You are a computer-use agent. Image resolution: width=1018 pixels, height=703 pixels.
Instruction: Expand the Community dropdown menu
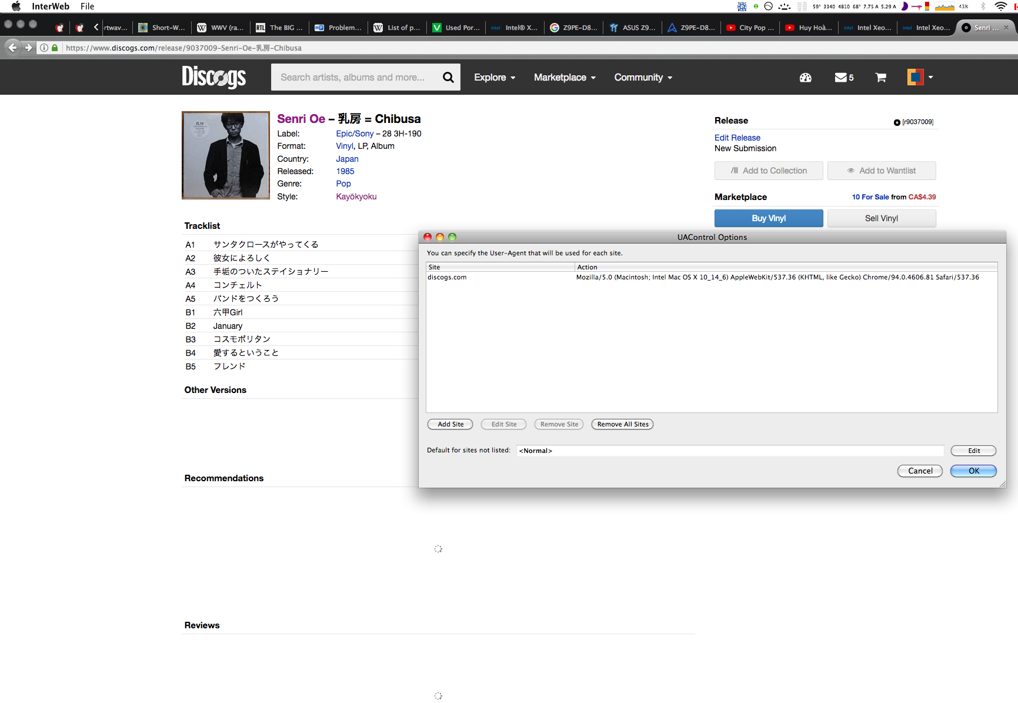tap(643, 77)
